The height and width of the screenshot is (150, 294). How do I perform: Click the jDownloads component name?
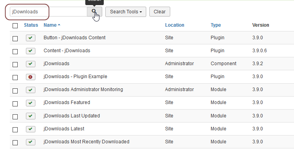(57, 64)
